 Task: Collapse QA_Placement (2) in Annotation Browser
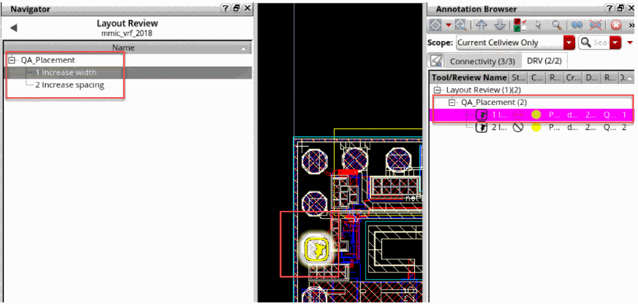coord(452,102)
